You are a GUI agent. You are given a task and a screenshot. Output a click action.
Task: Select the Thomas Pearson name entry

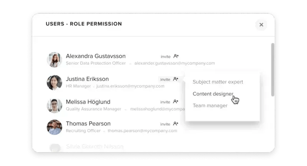click(88, 124)
